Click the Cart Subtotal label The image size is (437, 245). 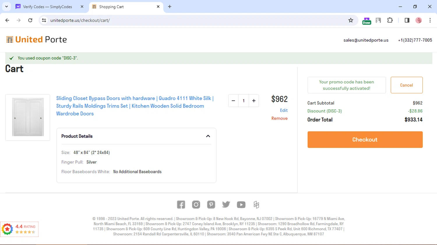click(x=321, y=103)
